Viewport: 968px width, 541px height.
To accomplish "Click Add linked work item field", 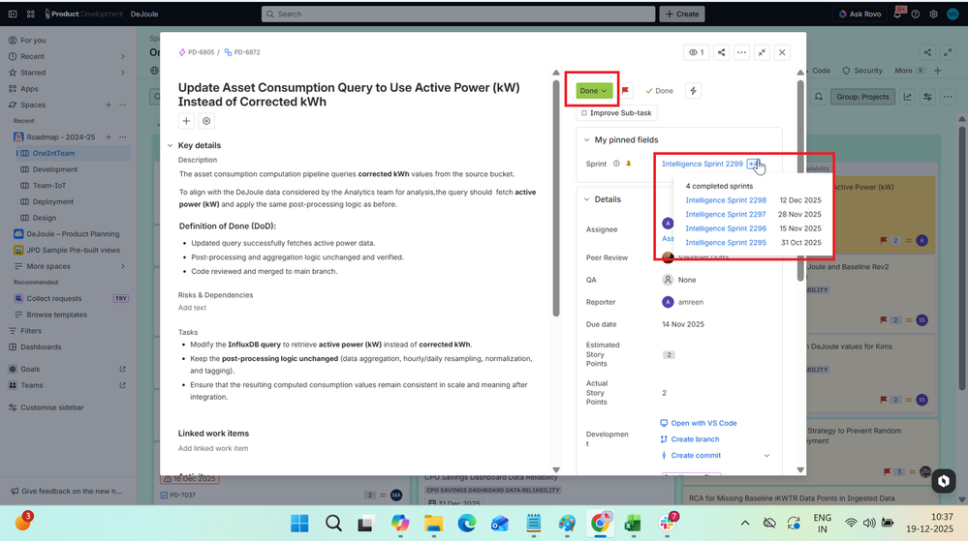I will tap(213, 448).
